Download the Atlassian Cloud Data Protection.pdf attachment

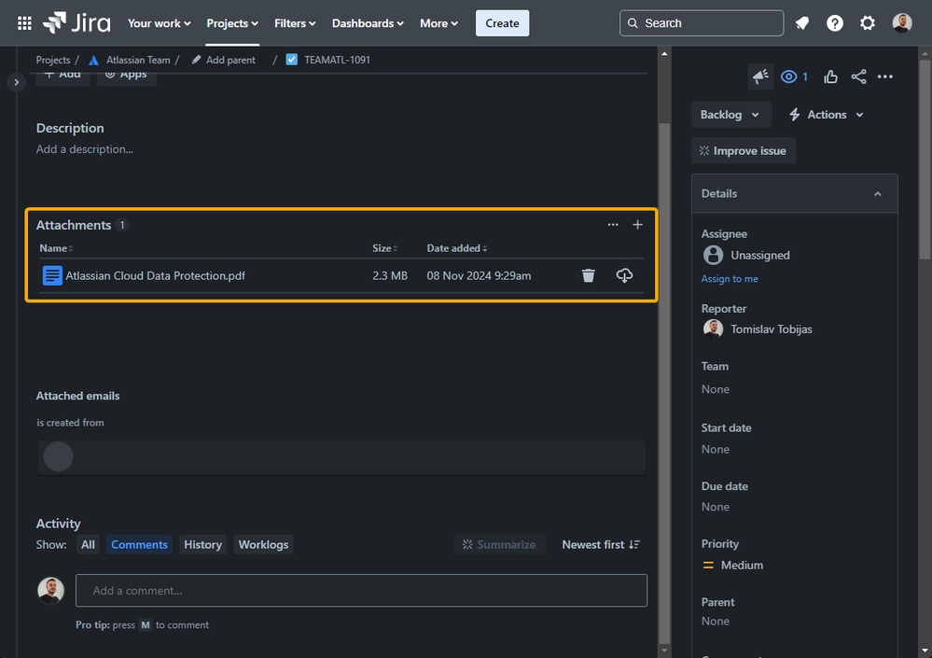[x=624, y=275]
